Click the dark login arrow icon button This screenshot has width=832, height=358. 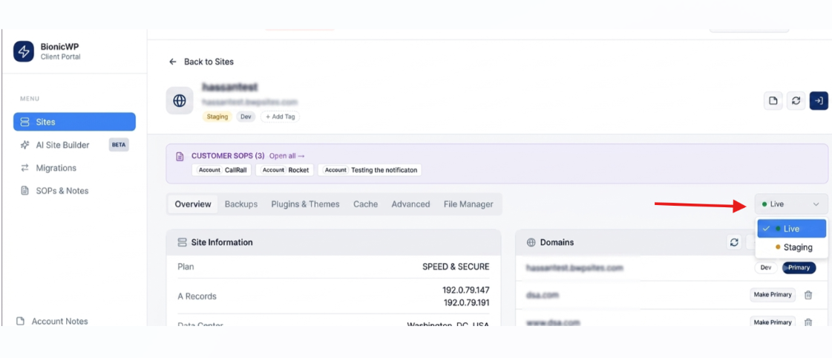(x=819, y=101)
